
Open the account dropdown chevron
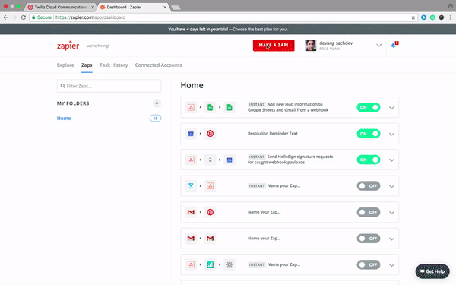(x=378, y=46)
